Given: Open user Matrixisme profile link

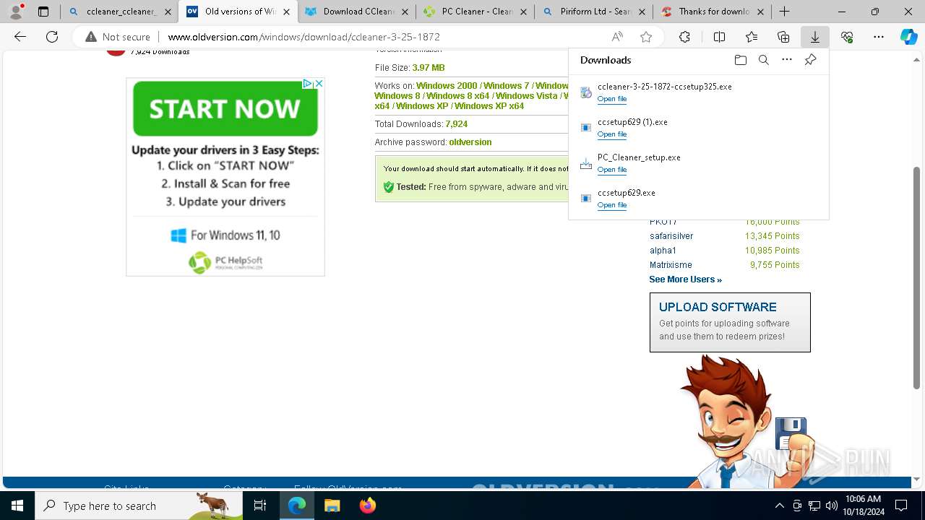Looking at the screenshot, I should coord(671,265).
